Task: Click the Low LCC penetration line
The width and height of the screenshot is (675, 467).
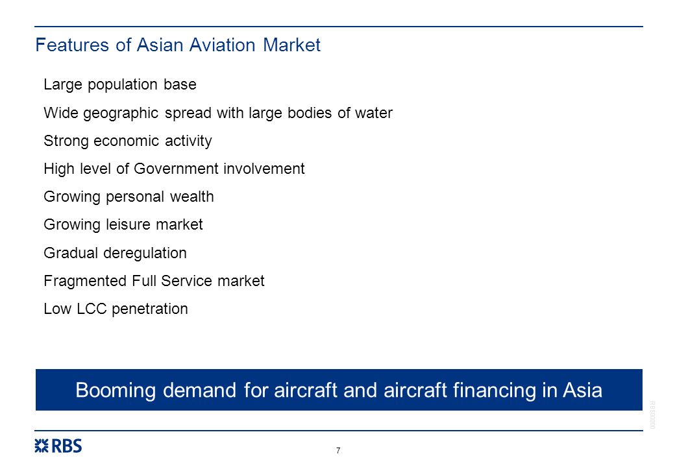Action: pyautogui.click(x=116, y=309)
